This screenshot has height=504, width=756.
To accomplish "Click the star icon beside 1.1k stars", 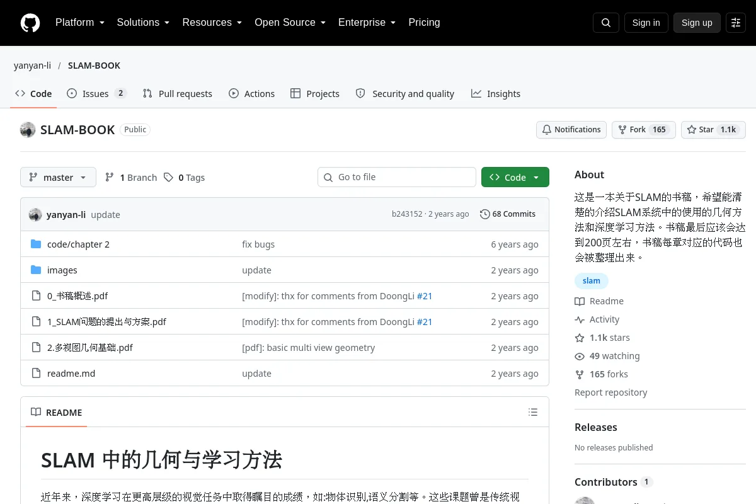I will (x=580, y=338).
